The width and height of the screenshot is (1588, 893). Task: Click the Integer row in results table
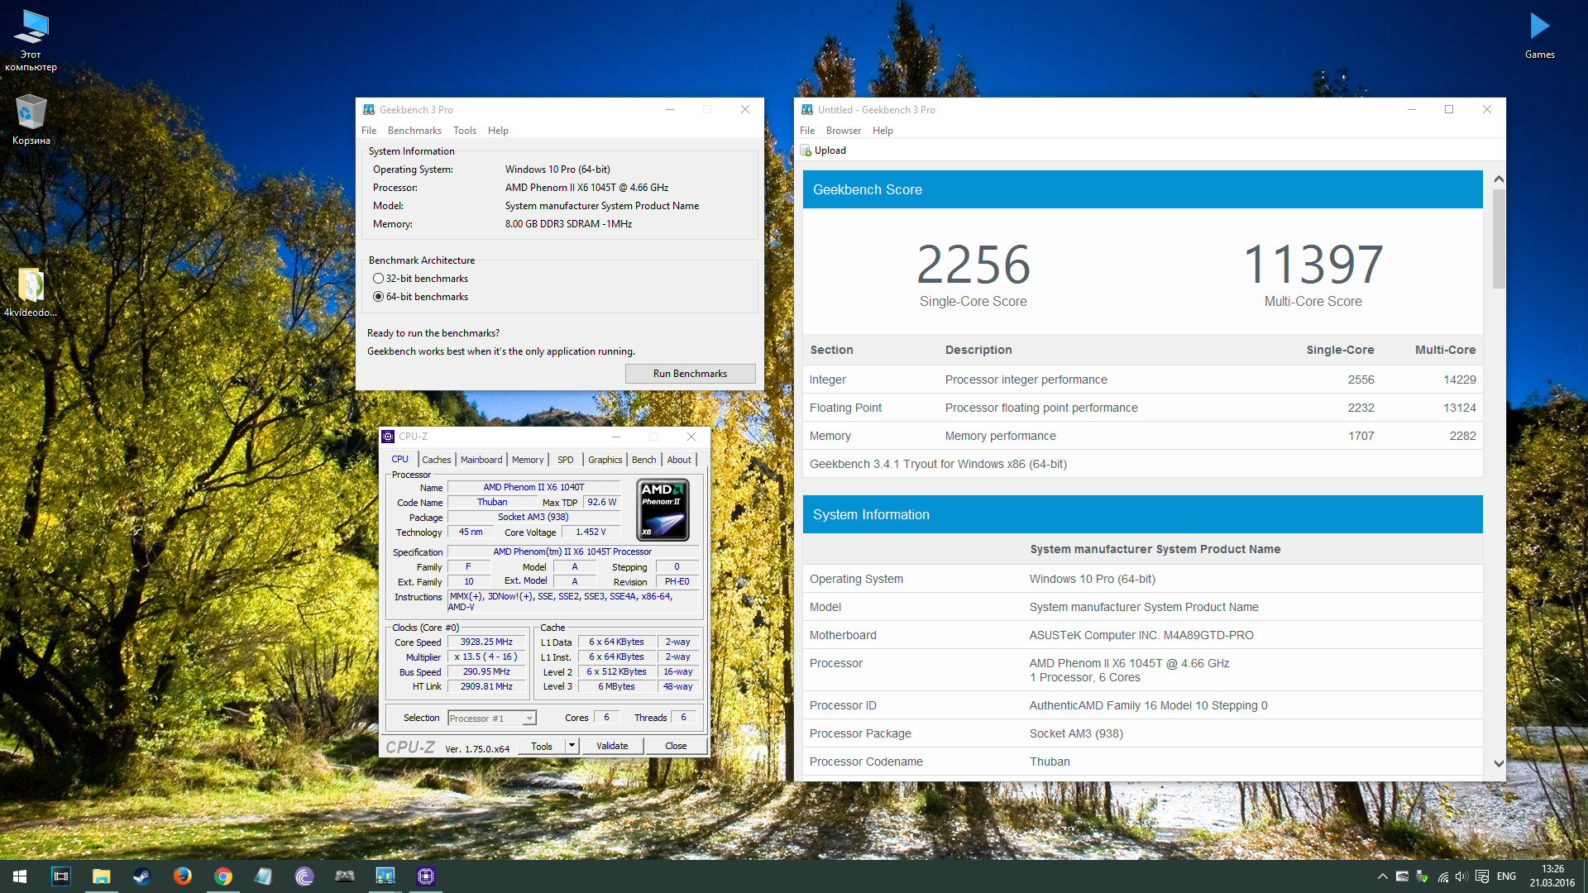pos(1142,380)
